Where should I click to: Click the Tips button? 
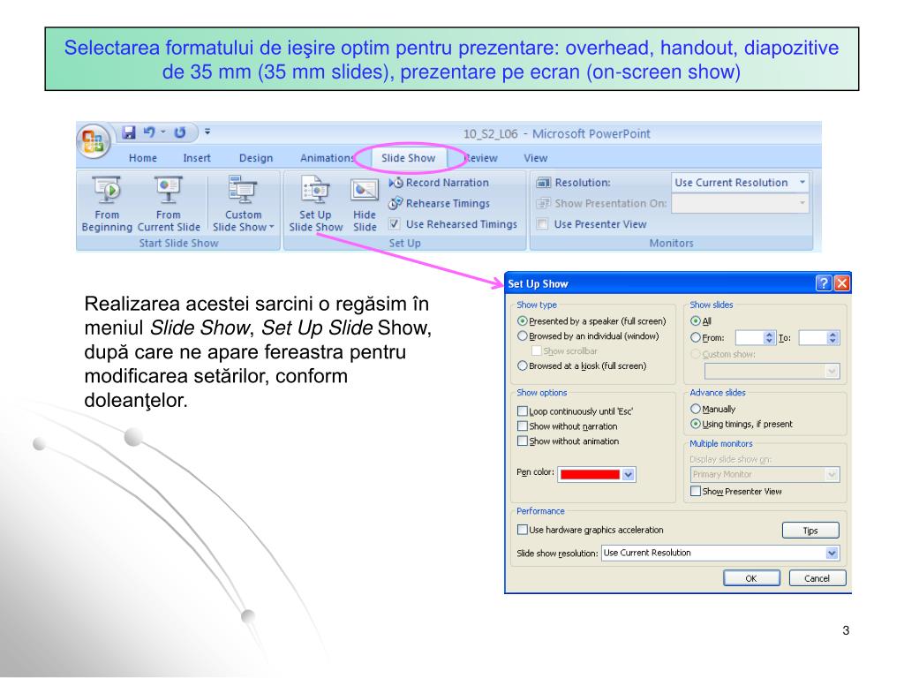[810, 531]
